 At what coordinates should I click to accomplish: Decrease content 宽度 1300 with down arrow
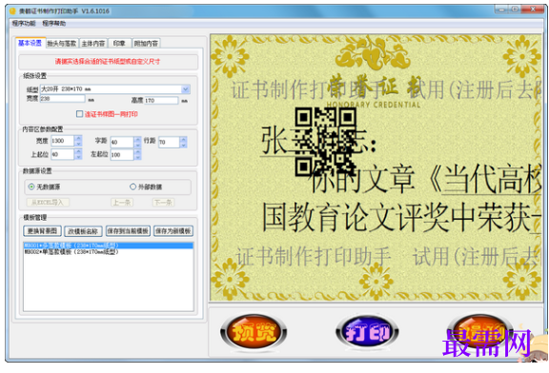[78, 144]
